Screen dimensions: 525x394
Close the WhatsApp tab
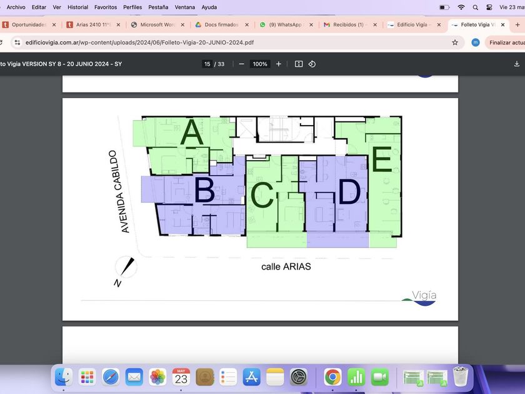click(311, 24)
